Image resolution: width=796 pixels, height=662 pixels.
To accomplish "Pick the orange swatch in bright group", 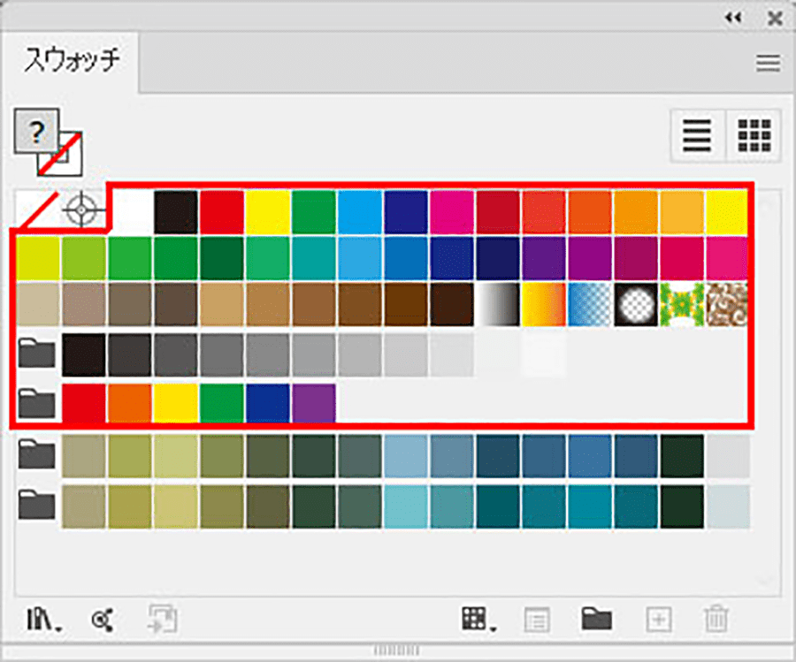I will (x=129, y=403).
